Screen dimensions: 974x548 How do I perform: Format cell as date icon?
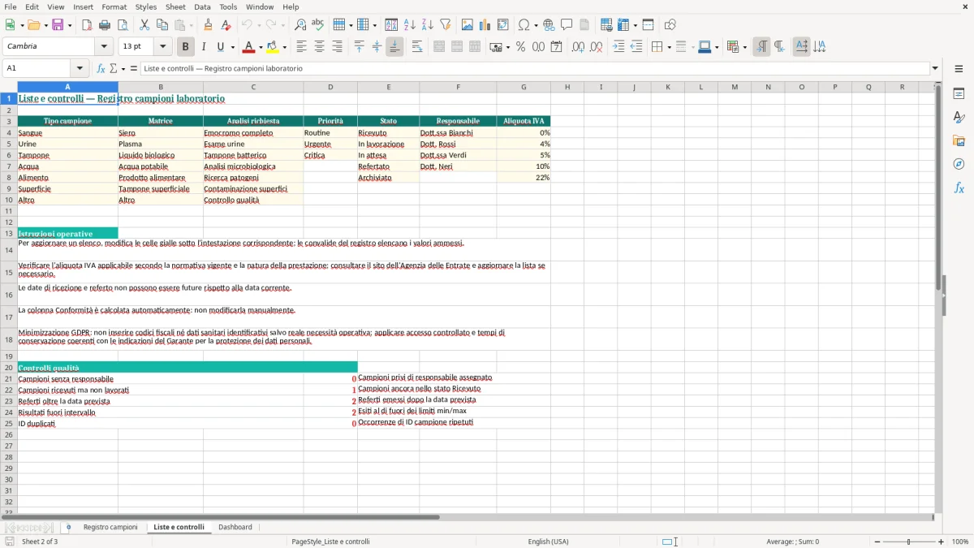[556, 47]
